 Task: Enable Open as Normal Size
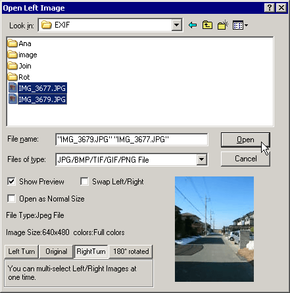(x=11, y=199)
